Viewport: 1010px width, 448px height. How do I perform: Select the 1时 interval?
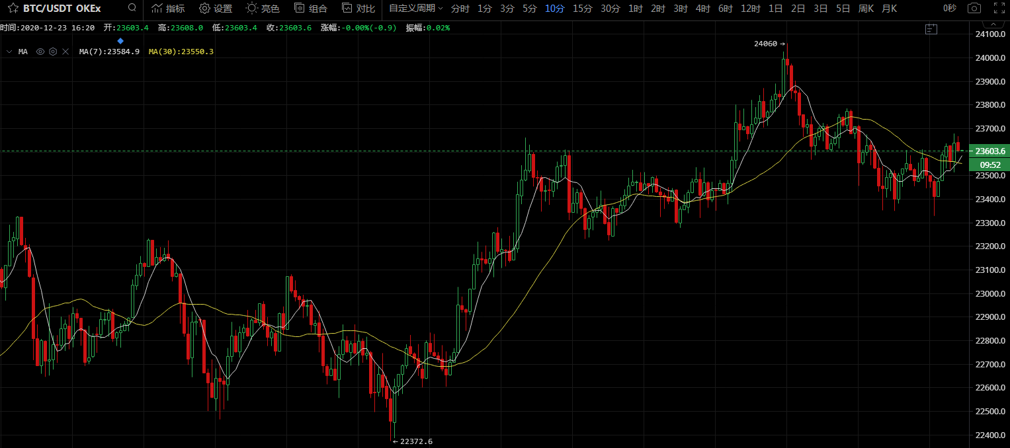click(x=636, y=9)
